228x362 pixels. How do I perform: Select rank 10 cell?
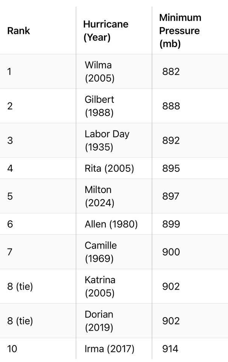click(12, 349)
